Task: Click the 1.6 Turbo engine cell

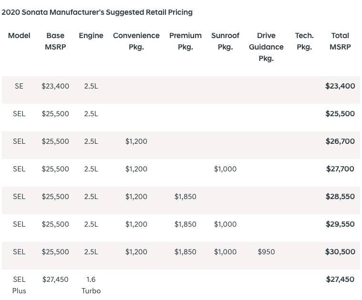Action: [x=91, y=285]
